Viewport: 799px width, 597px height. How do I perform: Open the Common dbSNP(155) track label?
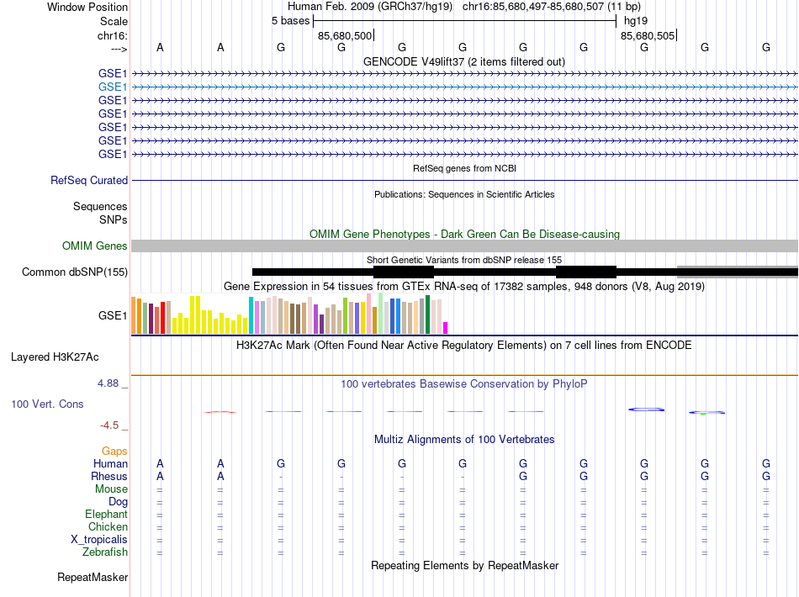(75, 272)
